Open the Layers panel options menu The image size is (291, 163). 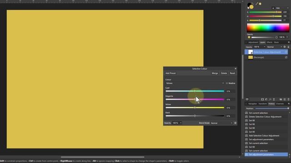[x=289, y=42]
